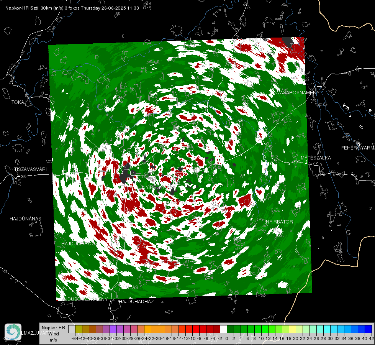Select the deep blue last swatch near 42
375x345 pixels.
368,329
